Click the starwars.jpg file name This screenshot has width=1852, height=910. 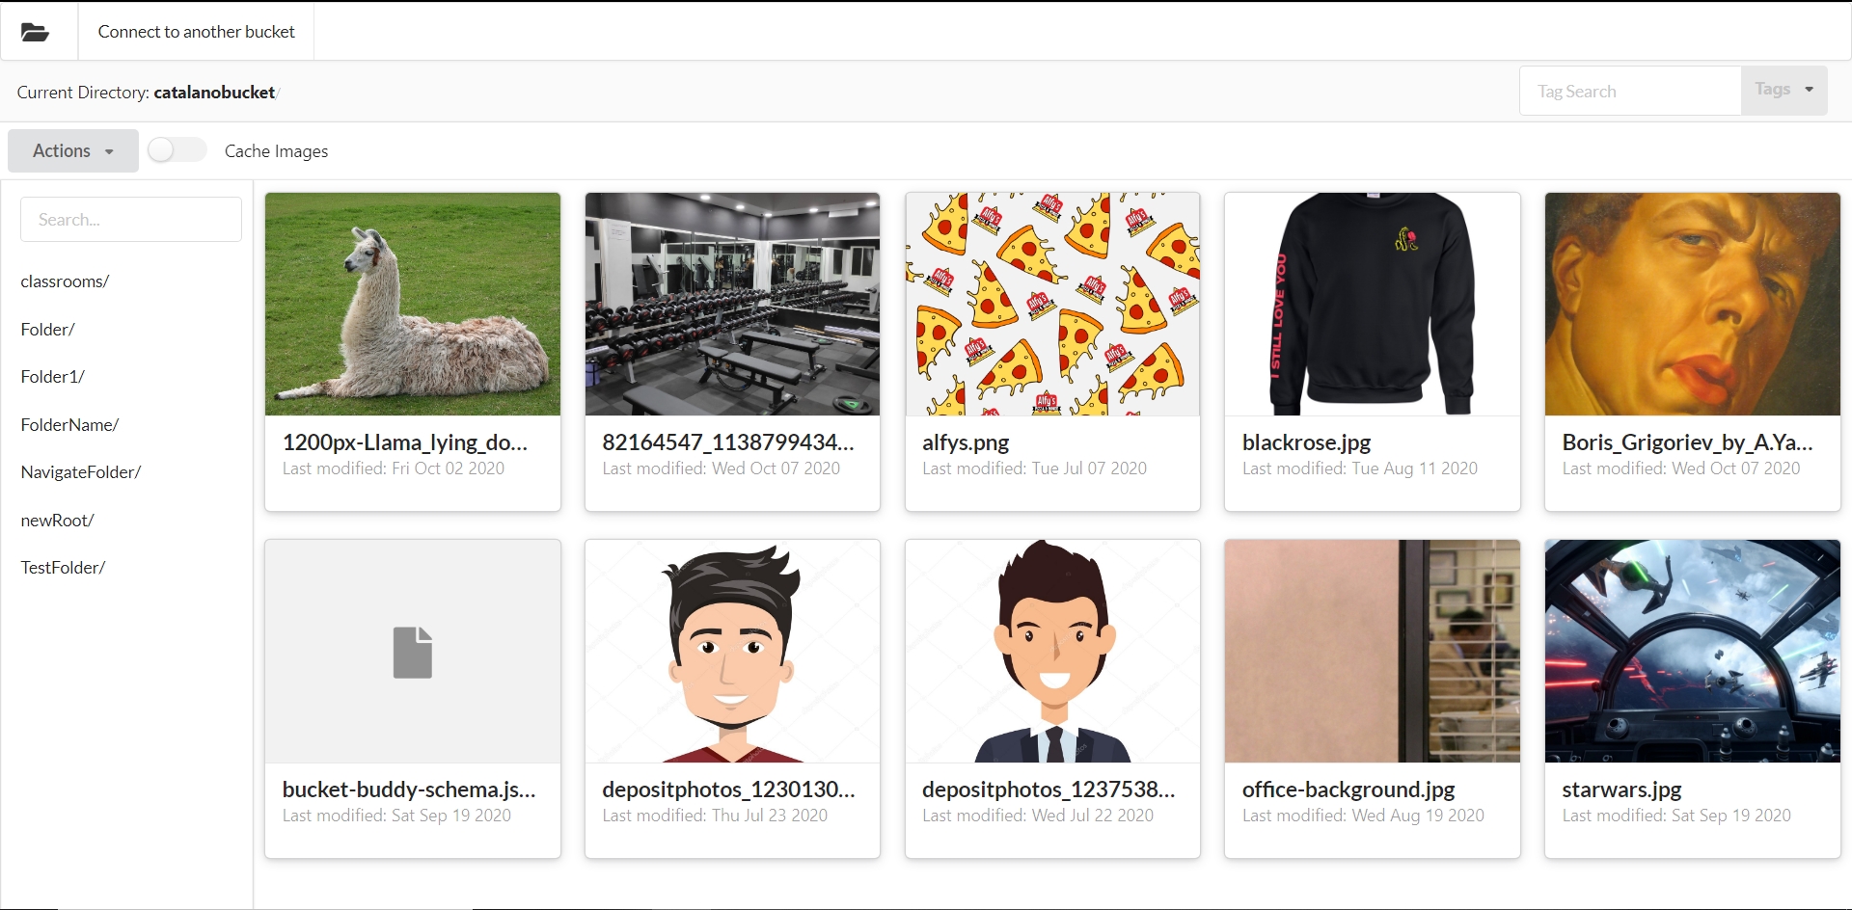(x=1621, y=790)
